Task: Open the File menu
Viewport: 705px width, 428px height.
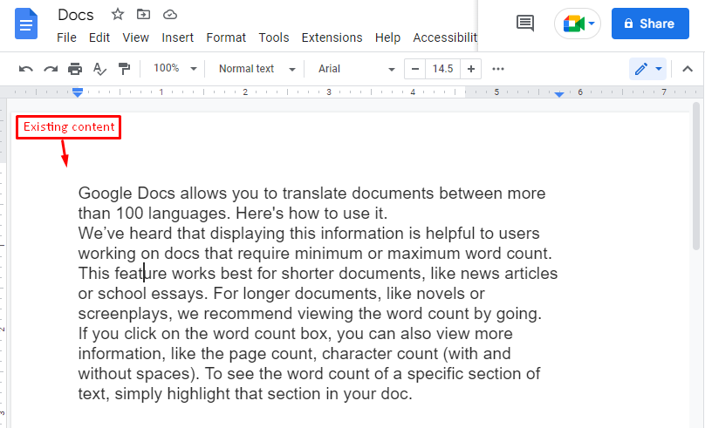Action: pos(66,37)
